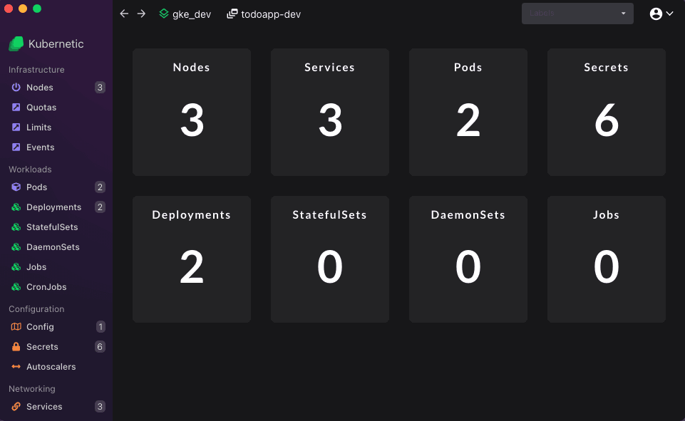The image size is (685, 421).
Task: Open the user account menu
Action: click(661, 14)
